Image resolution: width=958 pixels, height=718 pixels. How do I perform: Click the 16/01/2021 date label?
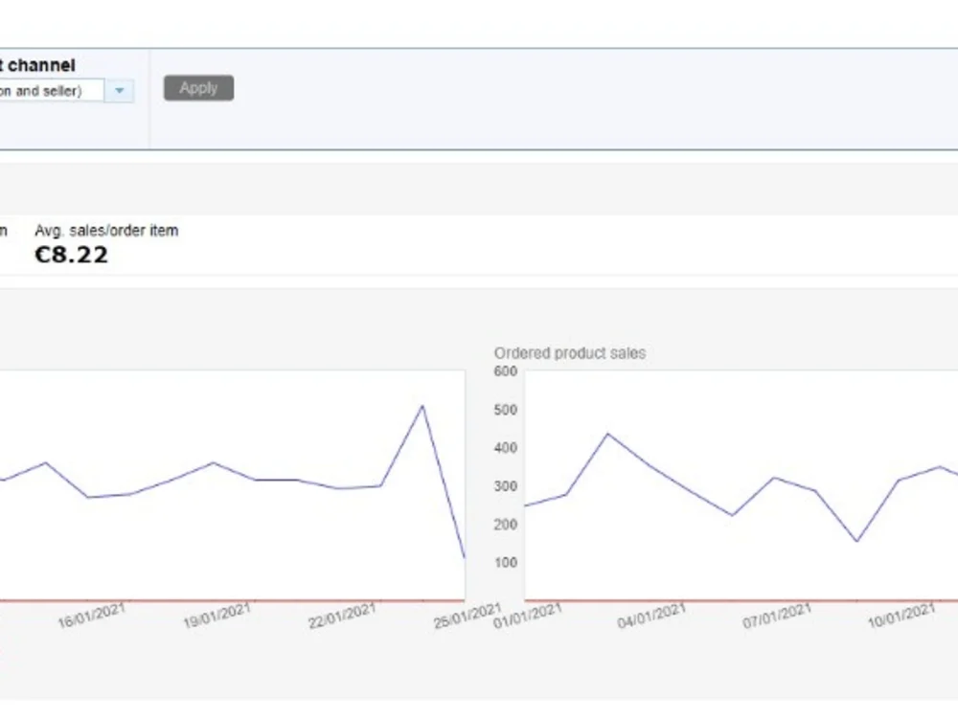[92, 616]
